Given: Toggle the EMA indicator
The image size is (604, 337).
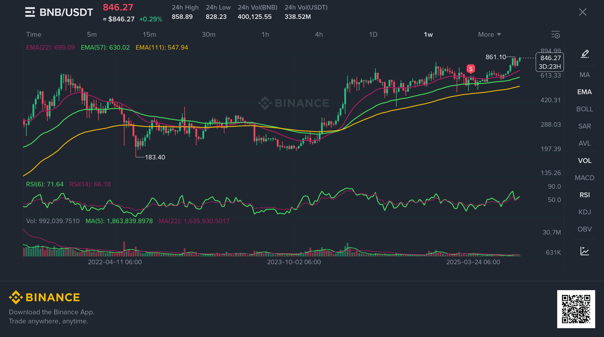Looking at the screenshot, I should coord(585,92).
